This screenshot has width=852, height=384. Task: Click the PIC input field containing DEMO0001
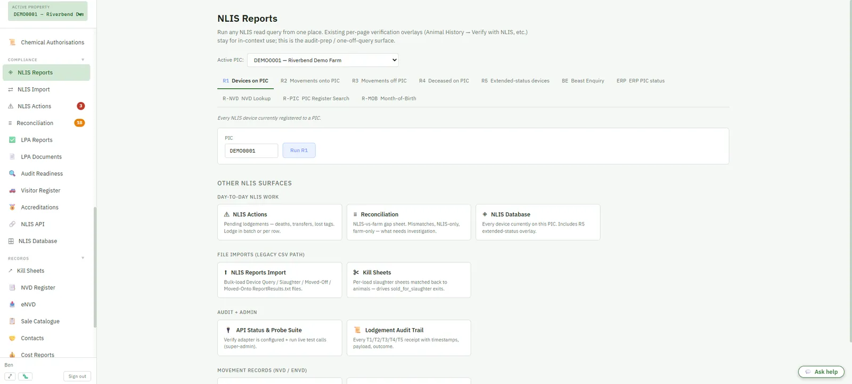[251, 151]
